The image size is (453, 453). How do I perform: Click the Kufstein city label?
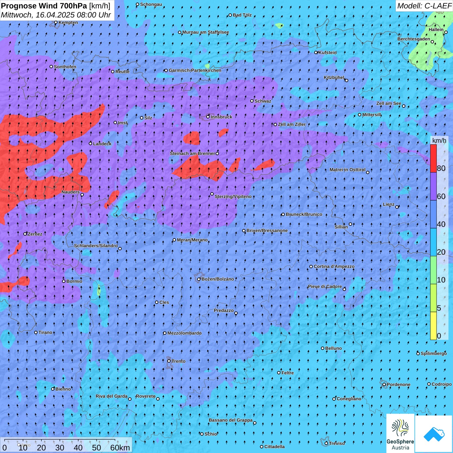pos(327,52)
